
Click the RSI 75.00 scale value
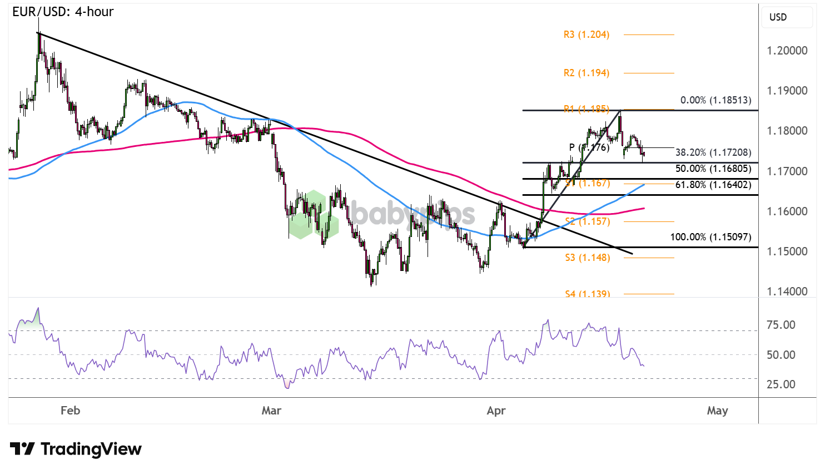pyautogui.click(x=781, y=325)
